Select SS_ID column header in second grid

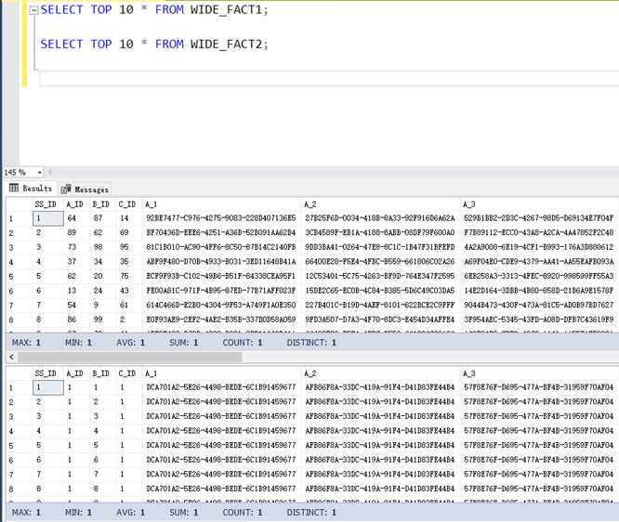47,373
